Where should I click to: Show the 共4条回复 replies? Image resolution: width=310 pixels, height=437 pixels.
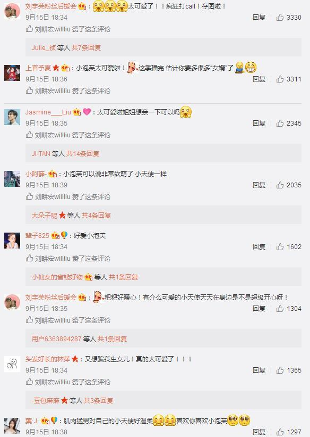click(x=96, y=216)
